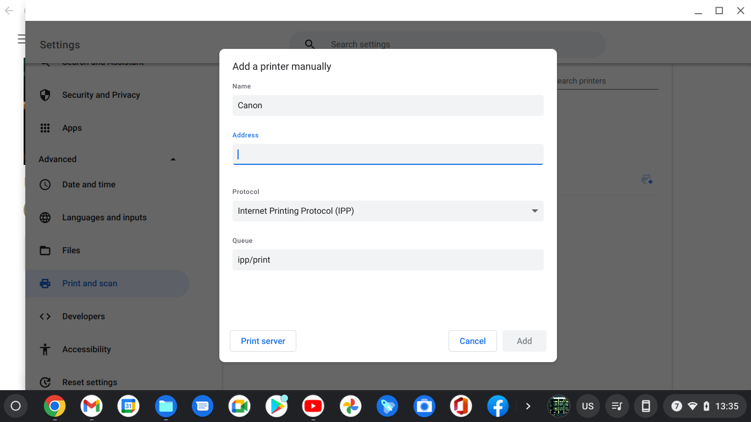Open Print and scan settings
The width and height of the screenshot is (751, 422).
pos(90,284)
